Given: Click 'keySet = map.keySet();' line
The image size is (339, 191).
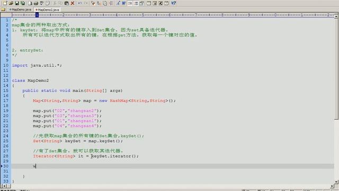Looking at the screenshot, I should pos(94,141).
